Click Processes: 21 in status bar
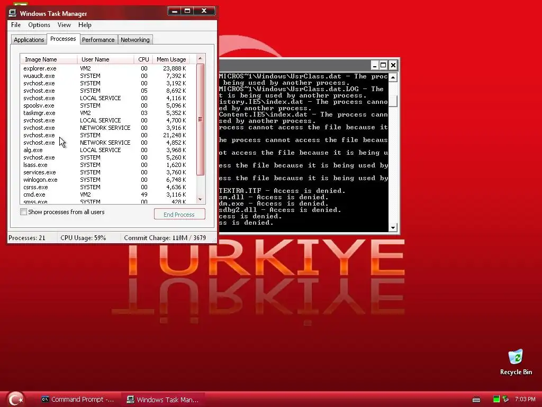542x407 pixels. click(x=27, y=238)
